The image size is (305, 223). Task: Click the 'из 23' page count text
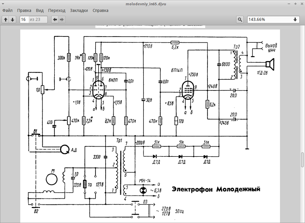tap(35, 19)
